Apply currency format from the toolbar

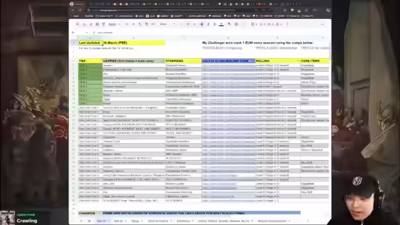tap(127, 24)
